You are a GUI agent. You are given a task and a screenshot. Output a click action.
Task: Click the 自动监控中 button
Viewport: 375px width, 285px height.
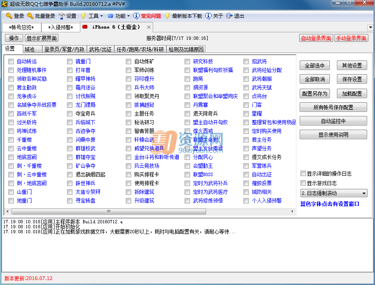click(x=333, y=121)
